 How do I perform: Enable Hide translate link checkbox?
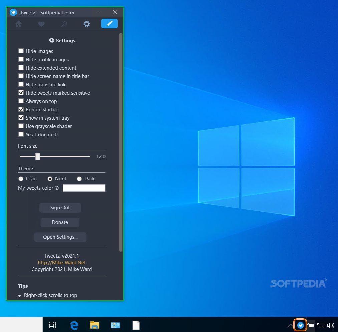[x=21, y=84]
